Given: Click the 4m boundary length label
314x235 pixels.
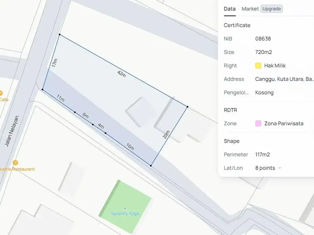Looking at the screenshot, I should click(x=101, y=126).
